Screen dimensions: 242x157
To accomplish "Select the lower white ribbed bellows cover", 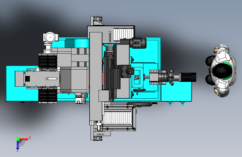I will pyautogui.click(x=118, y=118).
